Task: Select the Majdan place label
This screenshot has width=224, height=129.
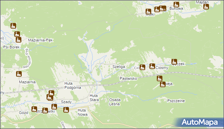Action: pyautogui.click(x=202, y=2)
